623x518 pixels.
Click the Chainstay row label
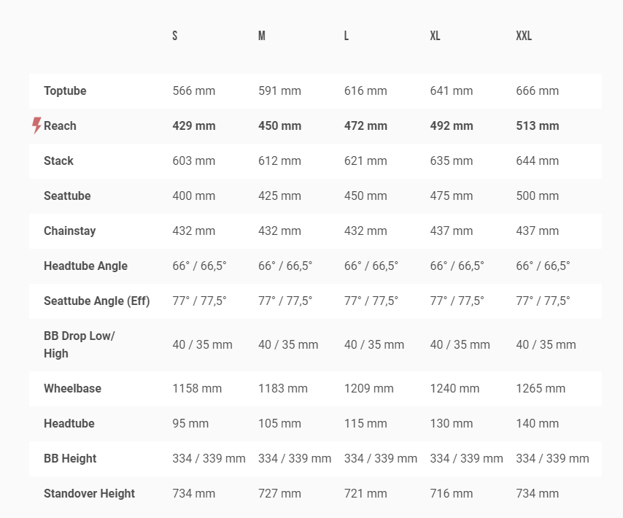pyautogui.click(x=69, y=231)
